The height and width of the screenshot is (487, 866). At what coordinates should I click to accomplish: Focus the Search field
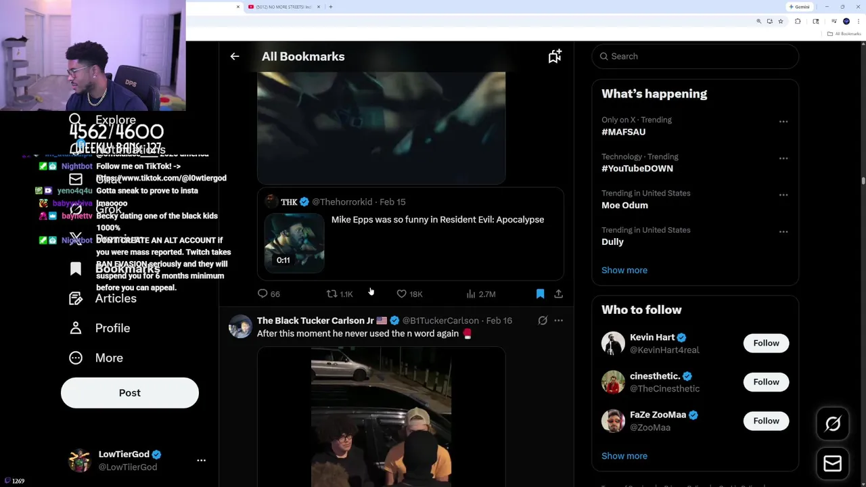pos(696,56)
